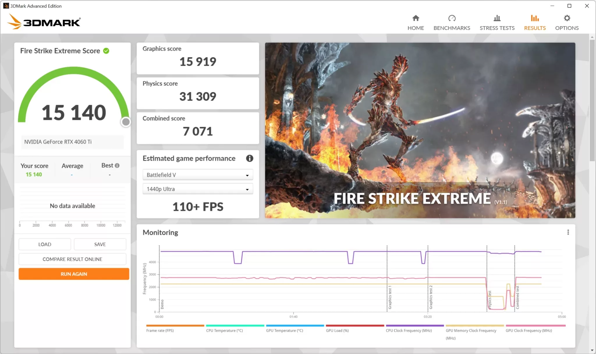Click the RUN AGAIN button
This screenshot has height=354, width=596.
point(74,274)
